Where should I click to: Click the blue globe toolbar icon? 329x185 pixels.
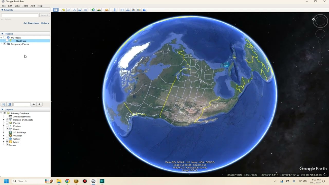[144, 10]
